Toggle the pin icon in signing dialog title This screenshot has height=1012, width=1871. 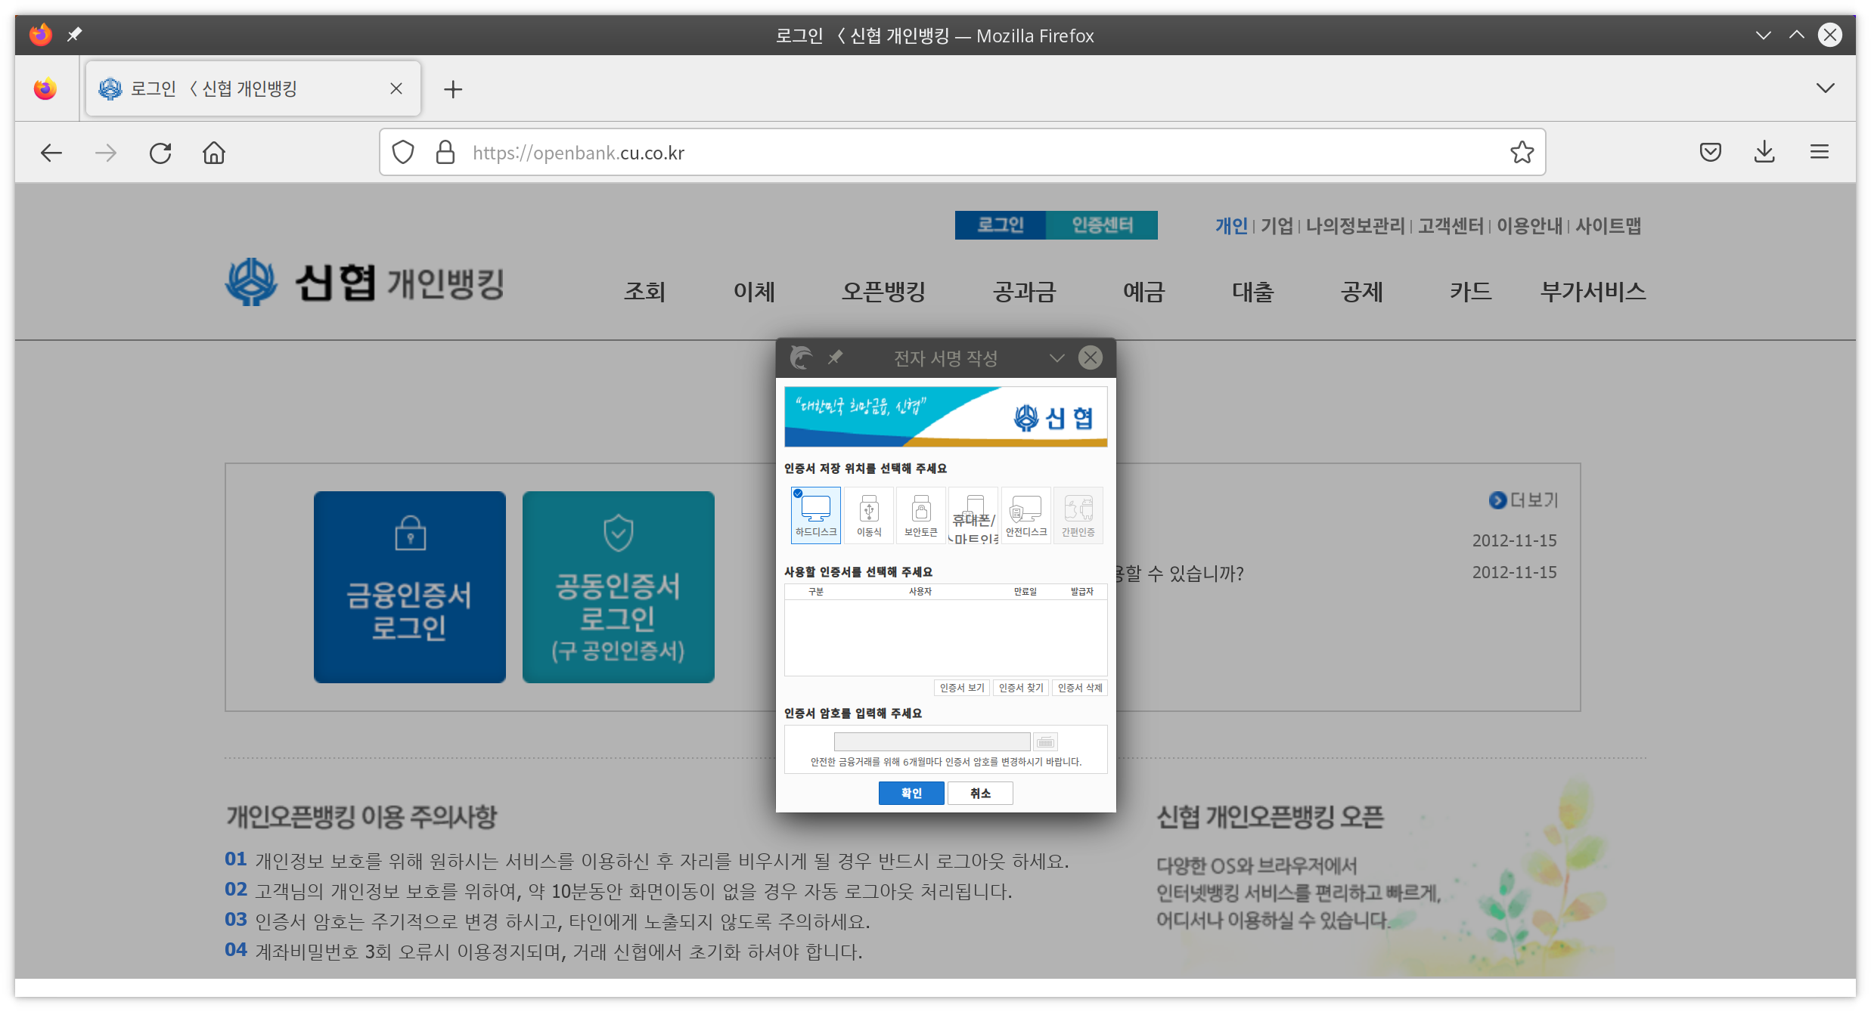coord(835,357)
